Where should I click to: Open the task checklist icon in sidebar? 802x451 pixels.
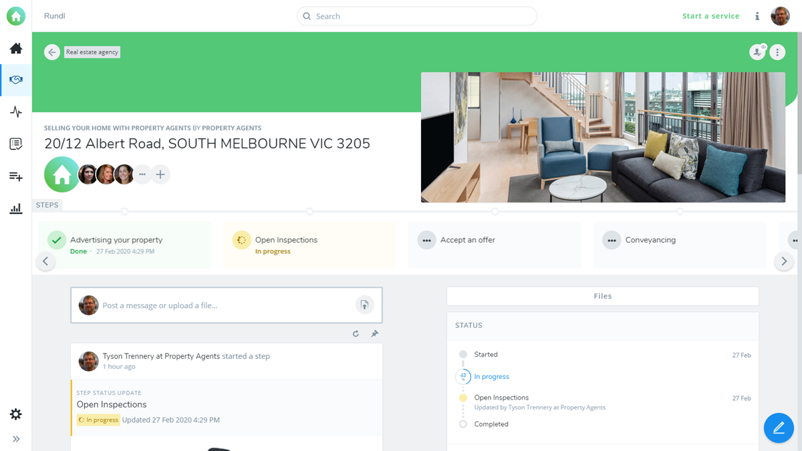[x=16, y=144]
